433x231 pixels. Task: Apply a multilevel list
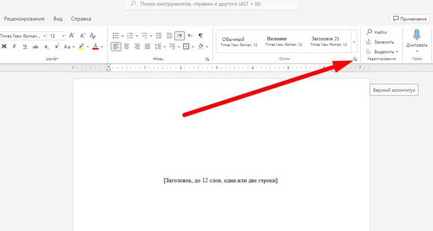[x=144, y=36]
